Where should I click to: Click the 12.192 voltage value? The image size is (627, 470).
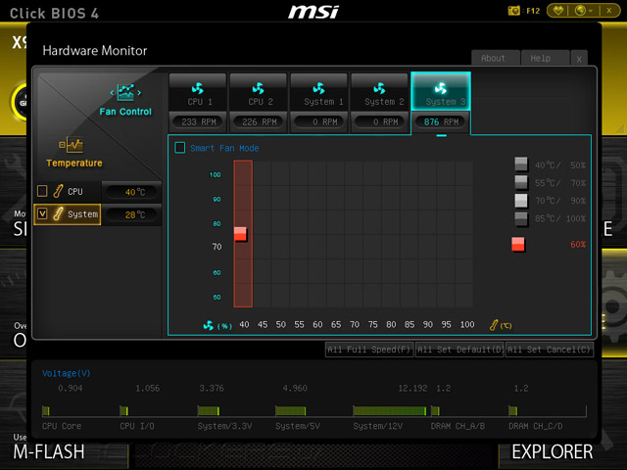point(412,388)
